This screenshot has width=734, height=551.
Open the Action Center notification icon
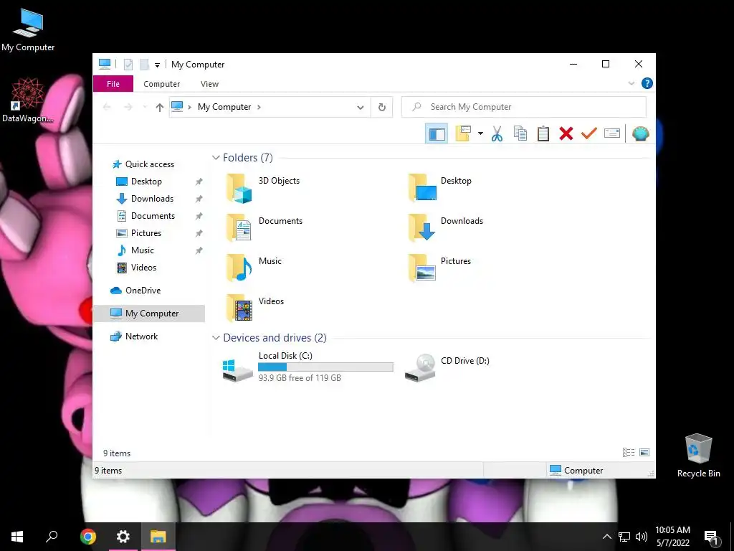(711, 537)
